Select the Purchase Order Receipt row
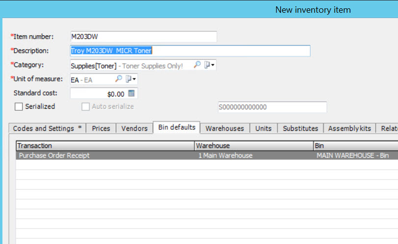 207,155
